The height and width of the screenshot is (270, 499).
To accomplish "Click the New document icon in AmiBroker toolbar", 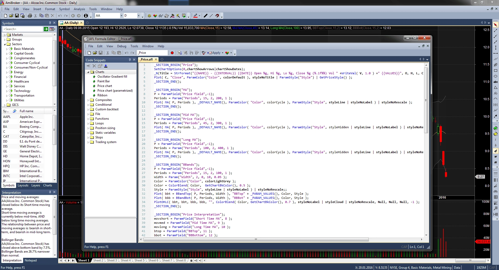I will coord(6,16).
